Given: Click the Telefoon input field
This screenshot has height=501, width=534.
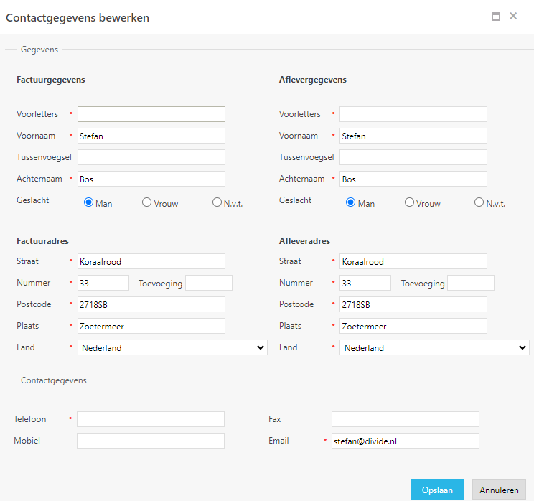Looking at the screenshot, I should (151, 419).
